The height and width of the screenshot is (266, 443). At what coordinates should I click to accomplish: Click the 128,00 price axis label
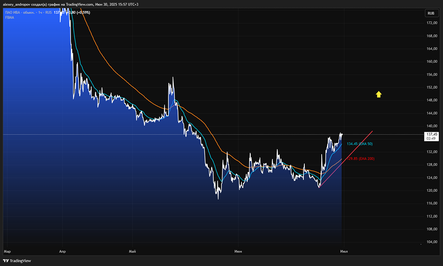[431, 164]
